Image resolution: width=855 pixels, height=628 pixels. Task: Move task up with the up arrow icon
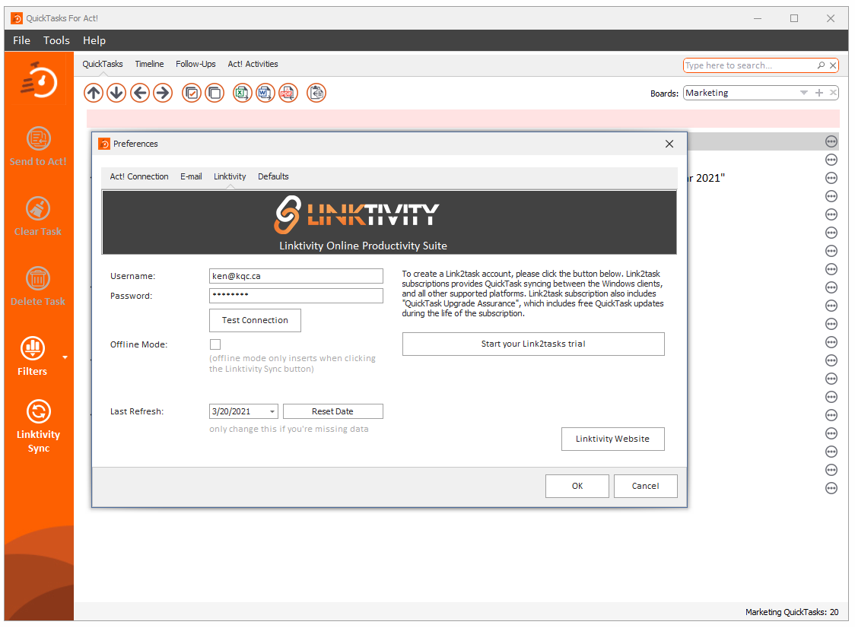94,94
